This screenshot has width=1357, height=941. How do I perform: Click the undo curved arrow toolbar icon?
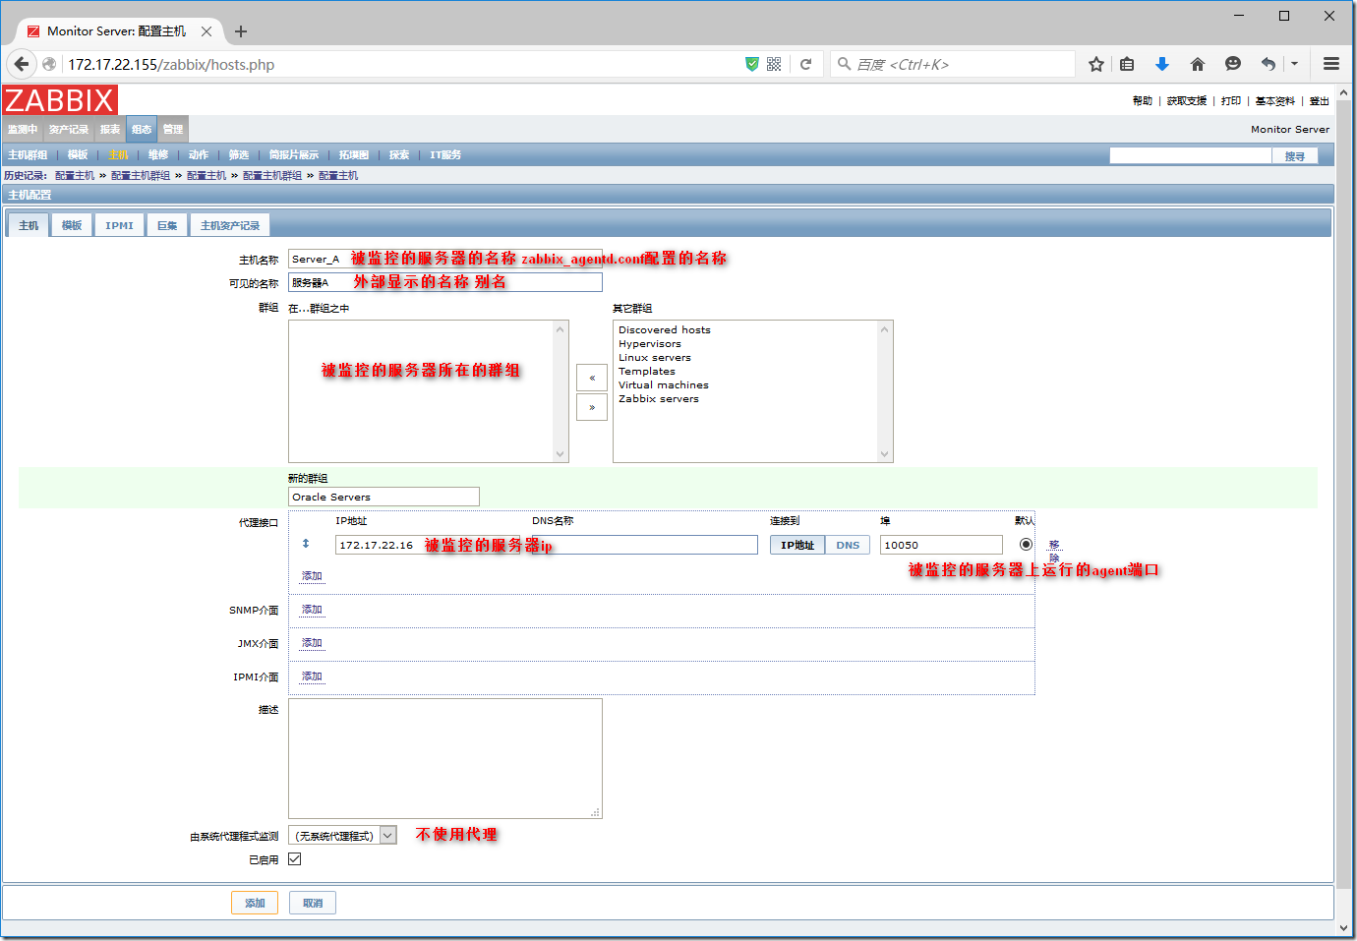click(x=1268, y=64)
